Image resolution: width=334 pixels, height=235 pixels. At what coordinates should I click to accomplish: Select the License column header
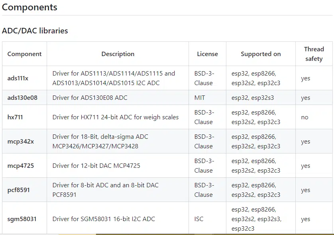point(208,54)
